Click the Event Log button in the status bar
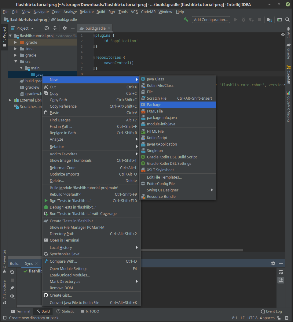The height and width of the screenshot is (322, 293). point(271,311)
